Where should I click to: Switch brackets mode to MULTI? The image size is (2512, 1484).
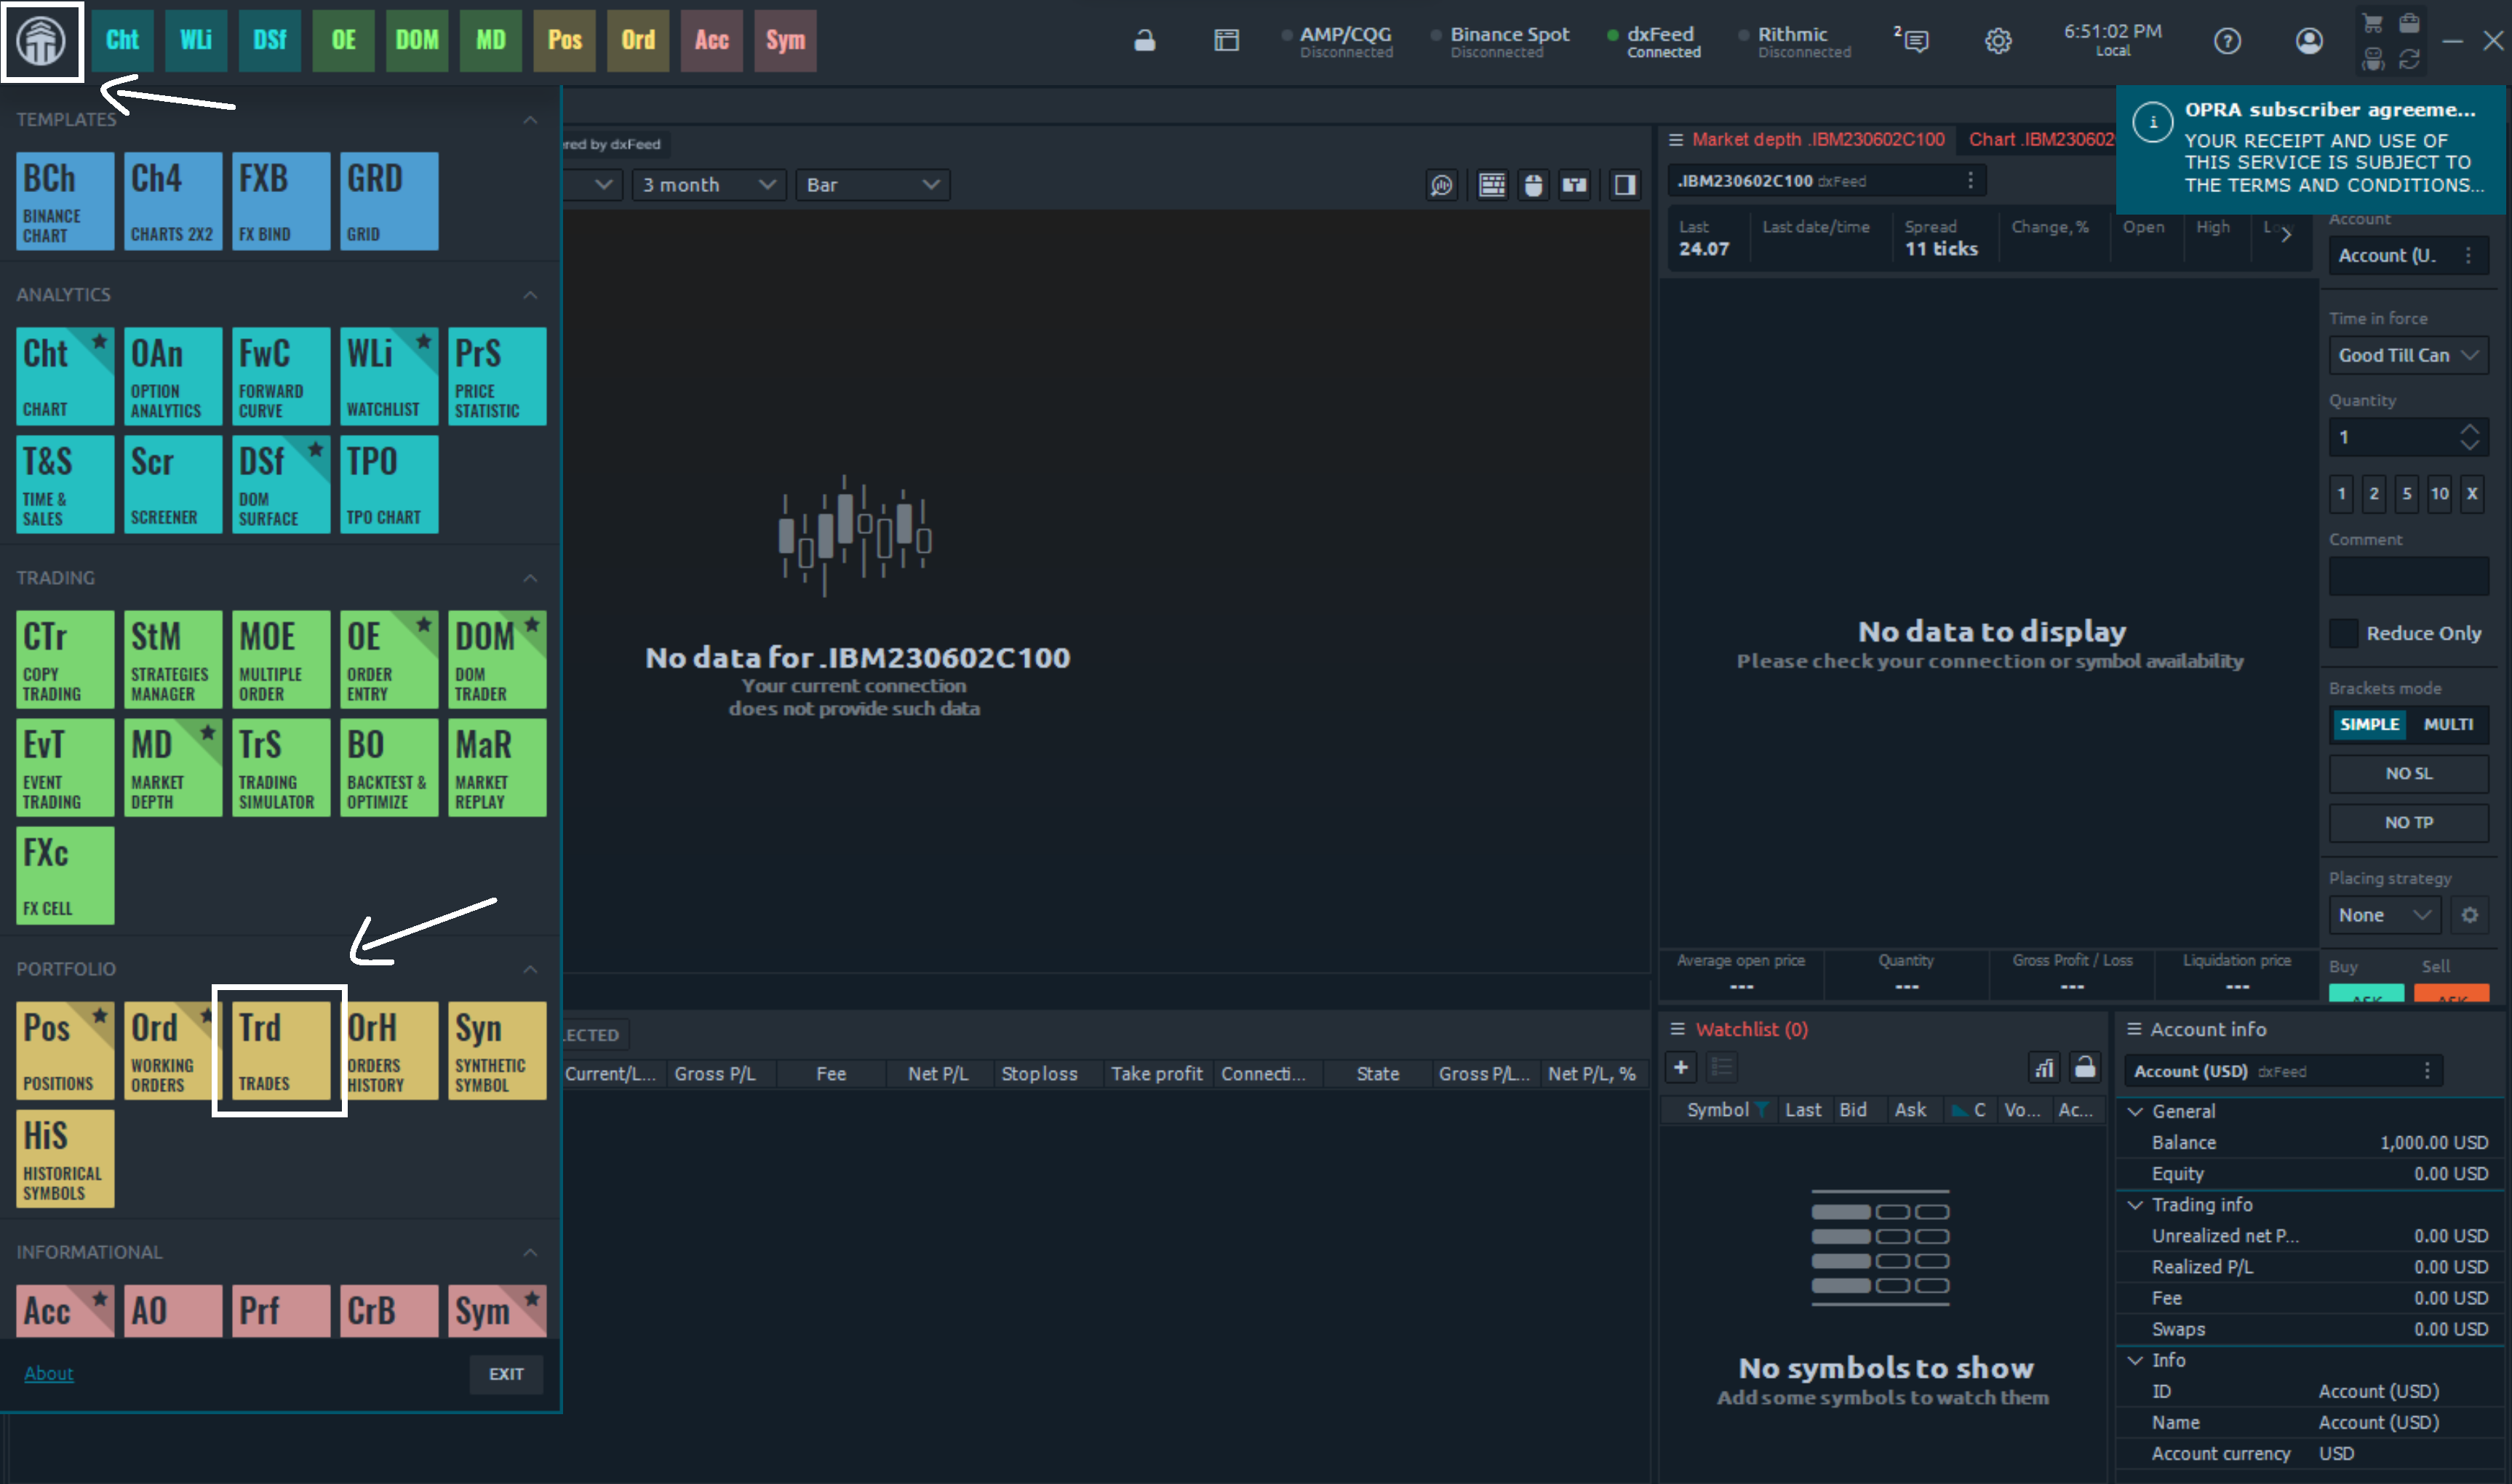tap(2447, 724)
